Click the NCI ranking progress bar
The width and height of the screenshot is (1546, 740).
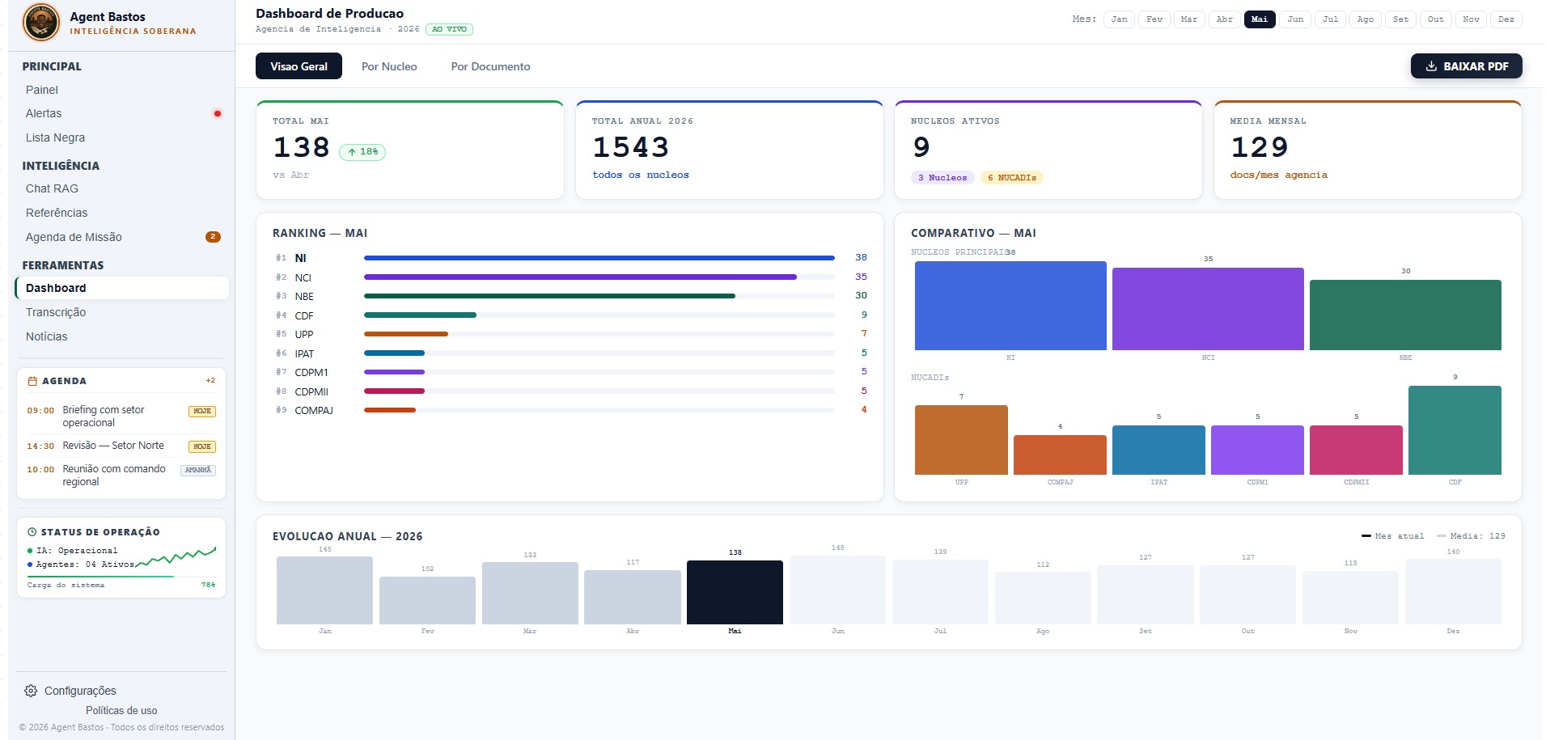[x=599, y=277]
